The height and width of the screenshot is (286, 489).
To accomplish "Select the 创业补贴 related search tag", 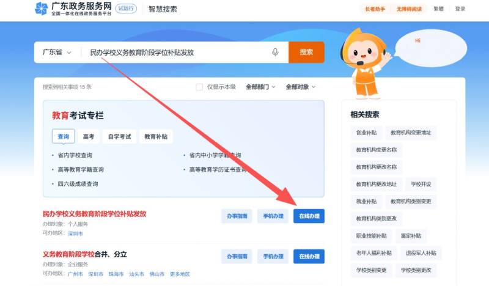I will click(x=366, y=133).
